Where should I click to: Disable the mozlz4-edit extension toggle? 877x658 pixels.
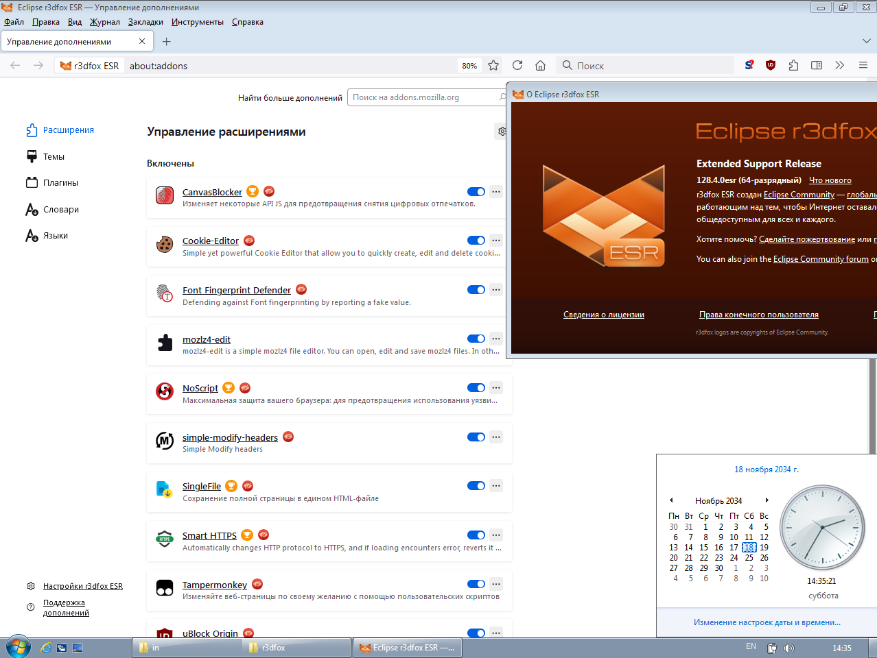click(x=476, y=339)
